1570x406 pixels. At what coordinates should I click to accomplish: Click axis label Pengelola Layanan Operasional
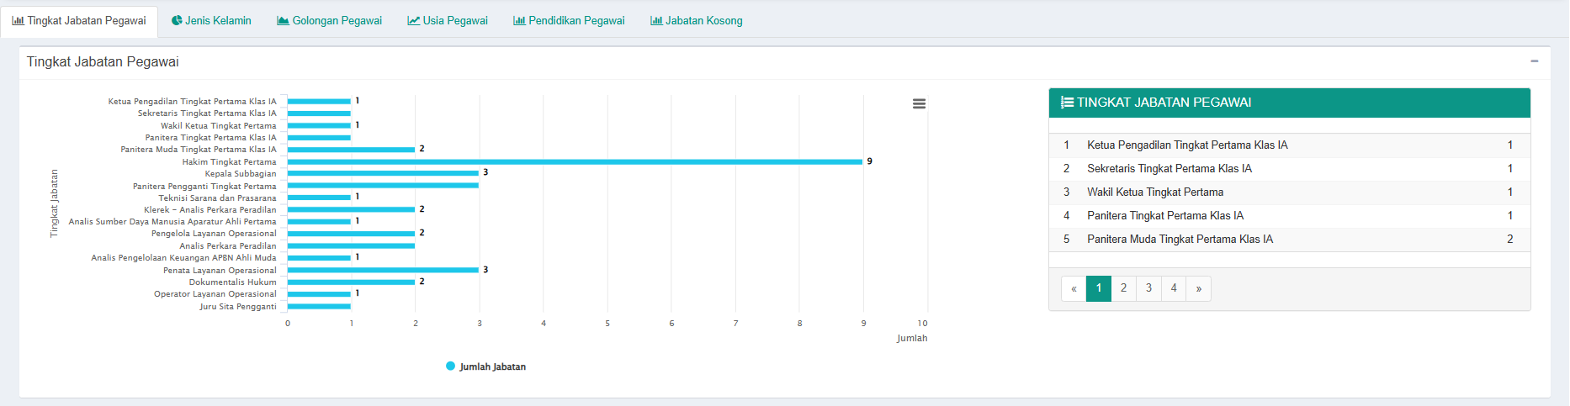point(214,234)
